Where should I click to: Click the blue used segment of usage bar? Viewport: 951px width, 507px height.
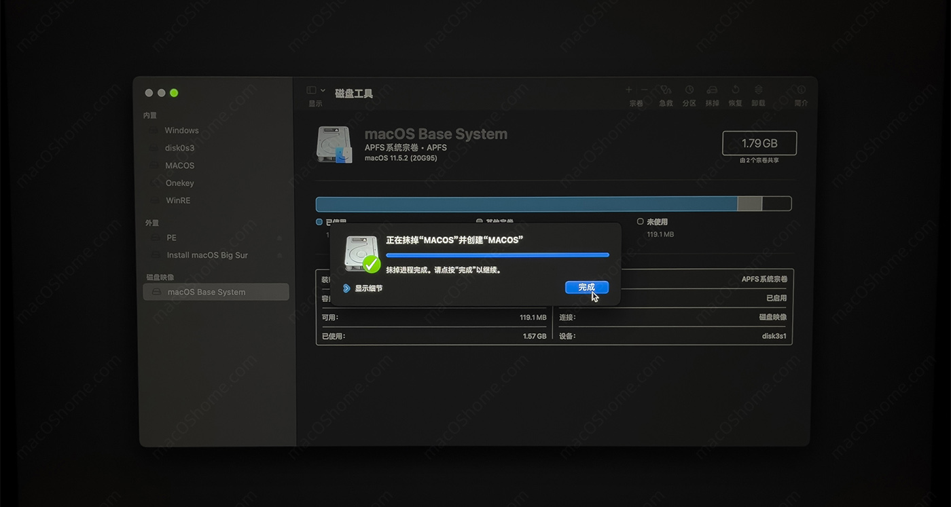(526, 204)
